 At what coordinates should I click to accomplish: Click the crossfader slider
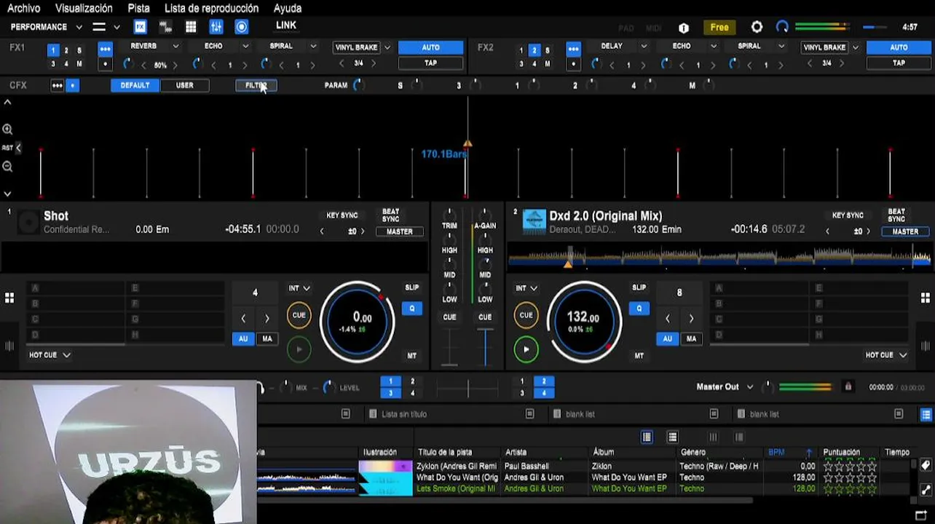pyautogui.click(x=467, y=387)
